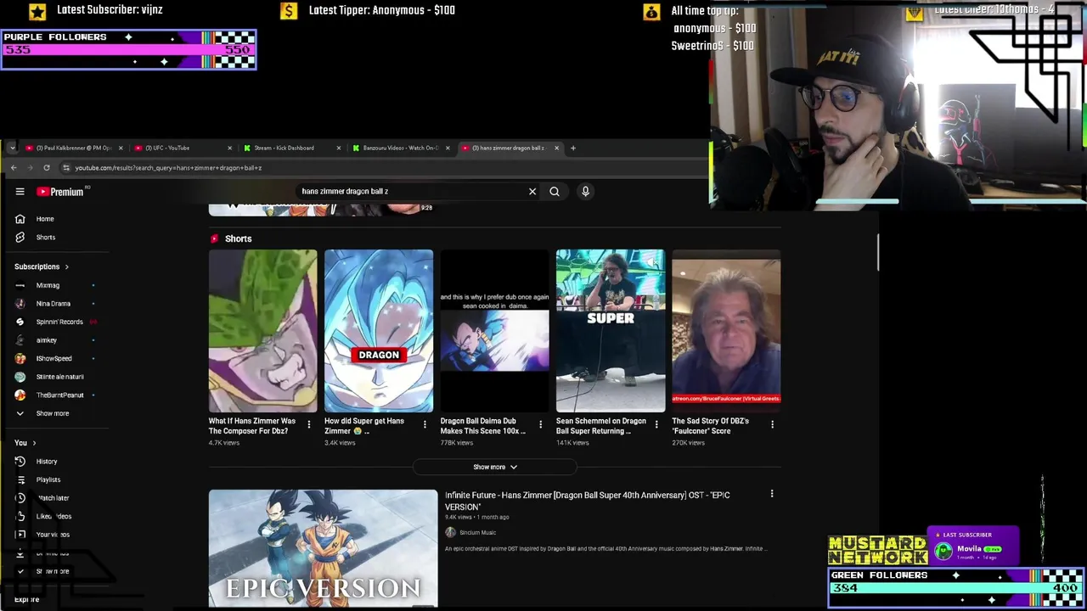Open Dragon Ball Daima Dub Short thumbnail

click(494, 331)
